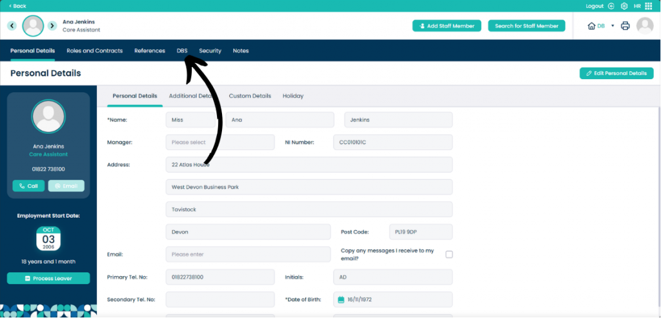Click Care Assistant role text in sidebar
The width and height of the screenshot is (661, 318).
point(48,154)
